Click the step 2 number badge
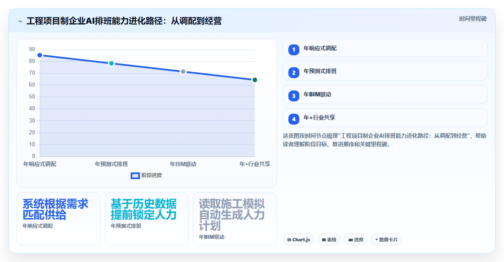504x262 pixels. click(x=294, y=73)
